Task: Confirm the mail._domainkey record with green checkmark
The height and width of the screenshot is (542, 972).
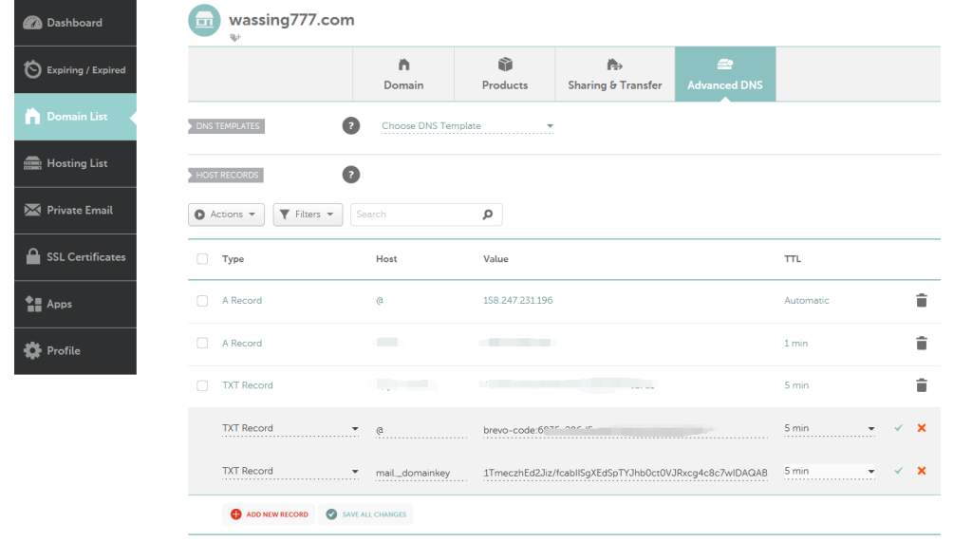Action: [x=898, y=471]
